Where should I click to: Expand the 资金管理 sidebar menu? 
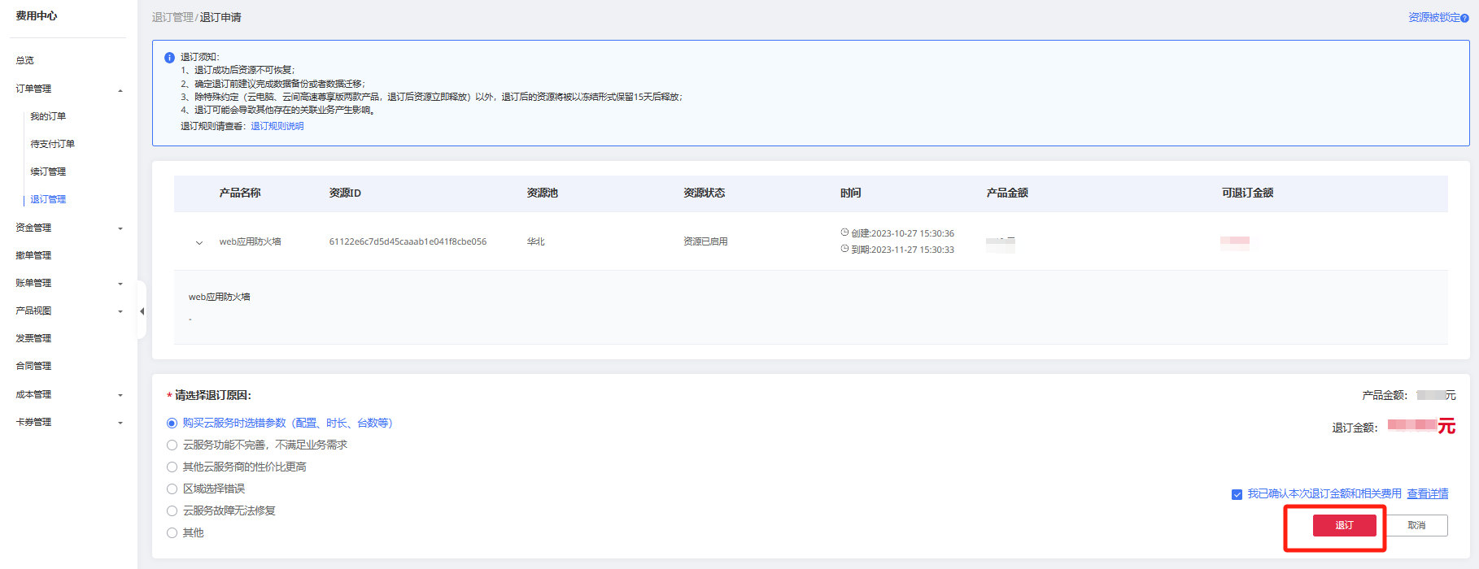coord(120,228)
